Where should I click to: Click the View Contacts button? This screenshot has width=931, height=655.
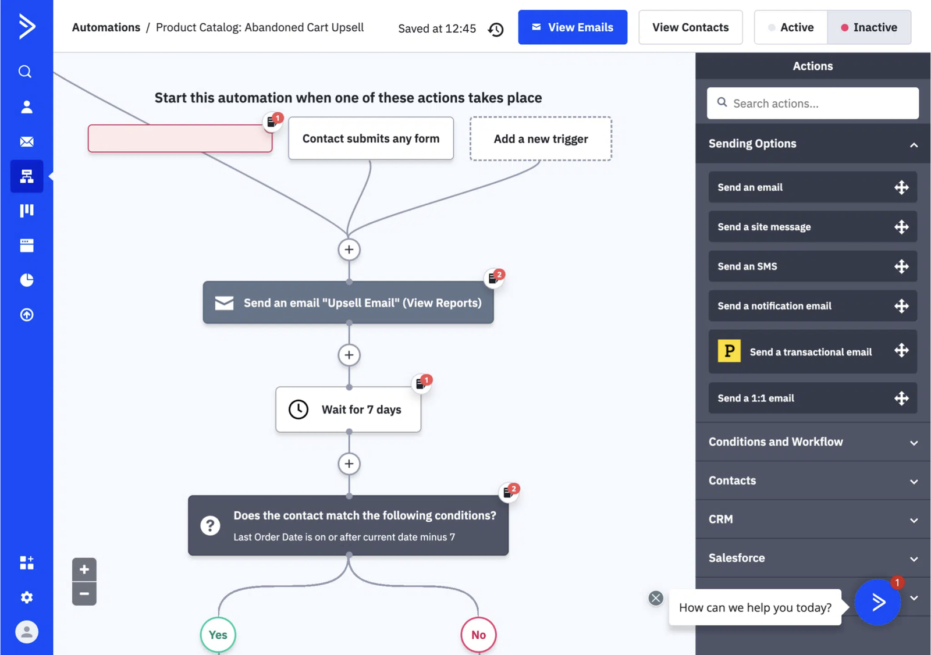pyautogui.click(x=690, y=27)
